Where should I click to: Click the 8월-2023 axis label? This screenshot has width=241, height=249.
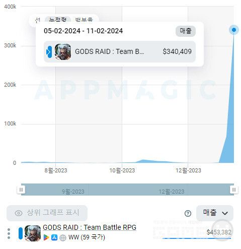click(x=56, y=170)
